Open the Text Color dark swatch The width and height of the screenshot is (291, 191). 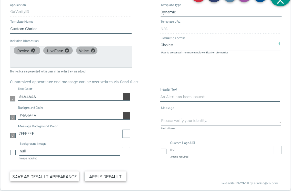pos(126,97)
